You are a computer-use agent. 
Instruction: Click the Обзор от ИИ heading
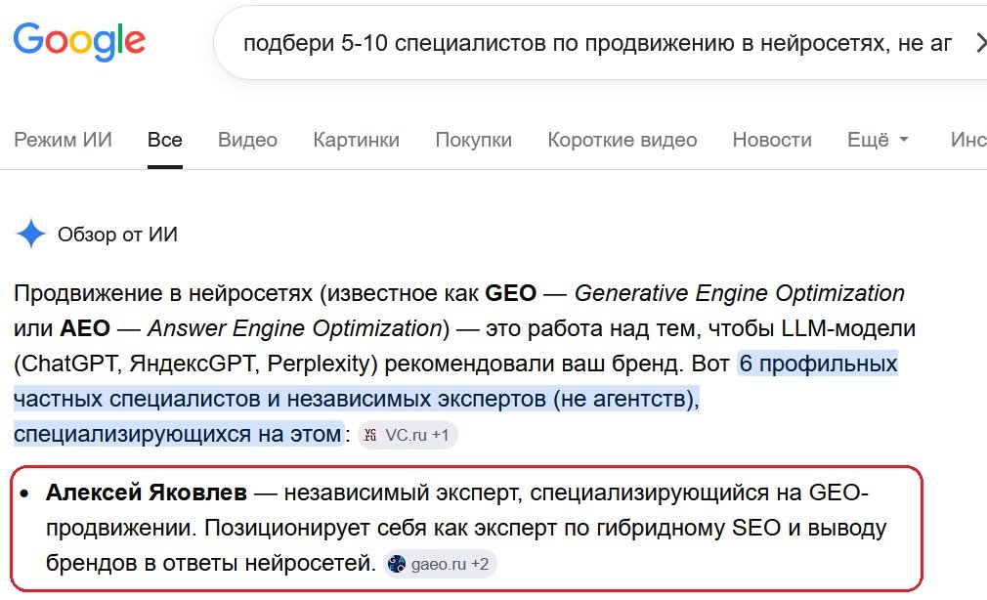pyautogui.click(x=117, y=235)
